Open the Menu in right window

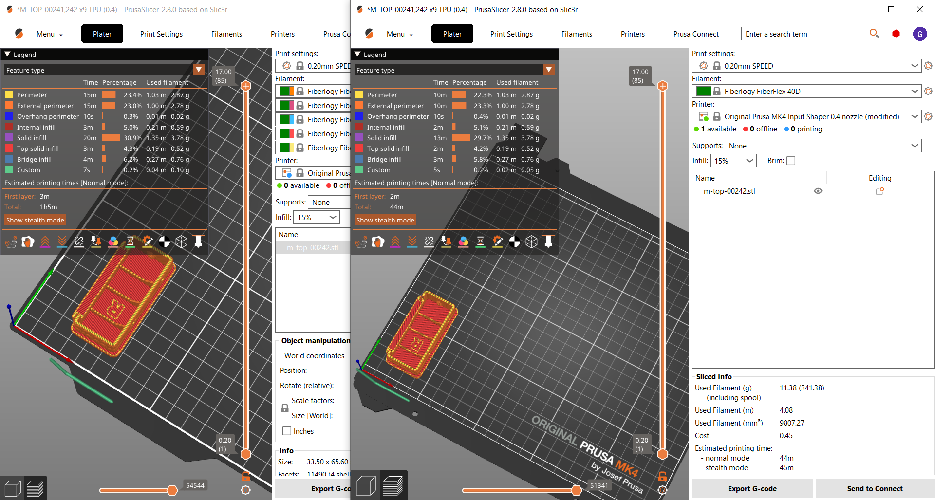pos(399,34)
